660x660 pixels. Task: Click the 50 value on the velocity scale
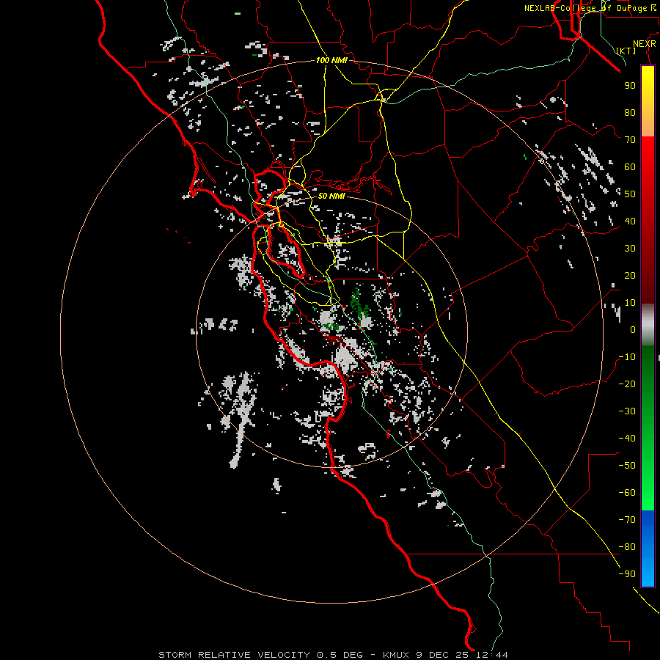630,194
